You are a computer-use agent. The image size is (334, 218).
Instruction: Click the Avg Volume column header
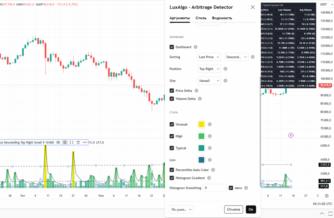tap(306, 10)
